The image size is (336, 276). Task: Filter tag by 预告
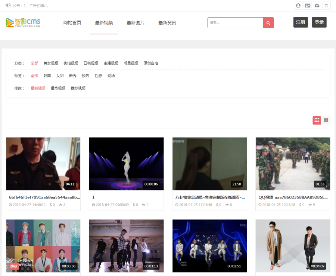[85, 76]
